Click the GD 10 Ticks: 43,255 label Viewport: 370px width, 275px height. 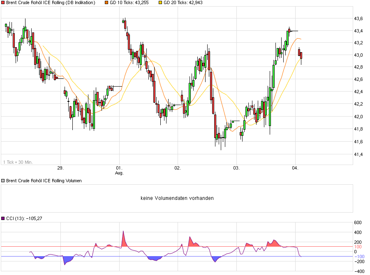[128, 3]
